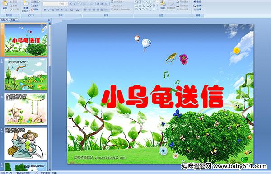The height and width of the screenshot is (174, 271).
Task: Click the clear formatting eraser icon
Action: pyautogui.click(x=79, y=4)
